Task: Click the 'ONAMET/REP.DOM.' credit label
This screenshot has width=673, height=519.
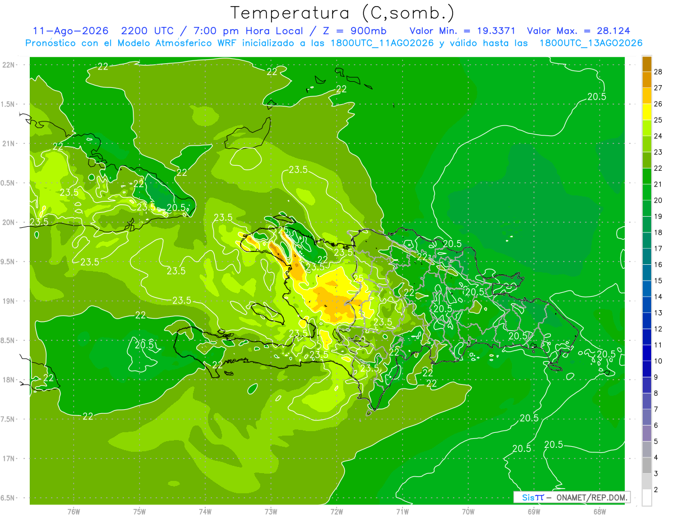Action: [591, 497]
